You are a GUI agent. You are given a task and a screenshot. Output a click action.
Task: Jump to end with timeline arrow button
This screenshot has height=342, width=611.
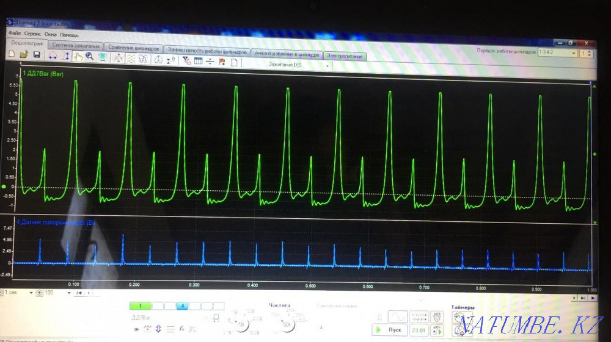[x=584, y=298]
